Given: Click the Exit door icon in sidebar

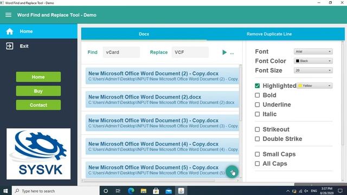Looking at the screenshot, I should 10,46.
